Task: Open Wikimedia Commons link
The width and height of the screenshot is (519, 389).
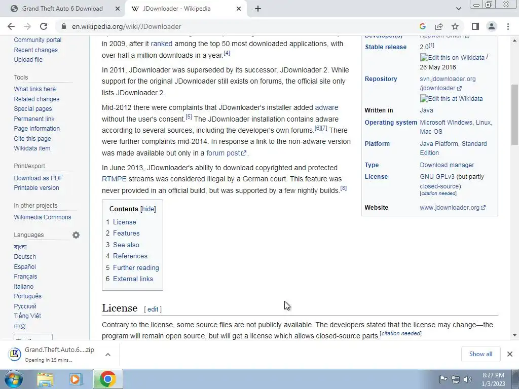Action: (43, 217)
